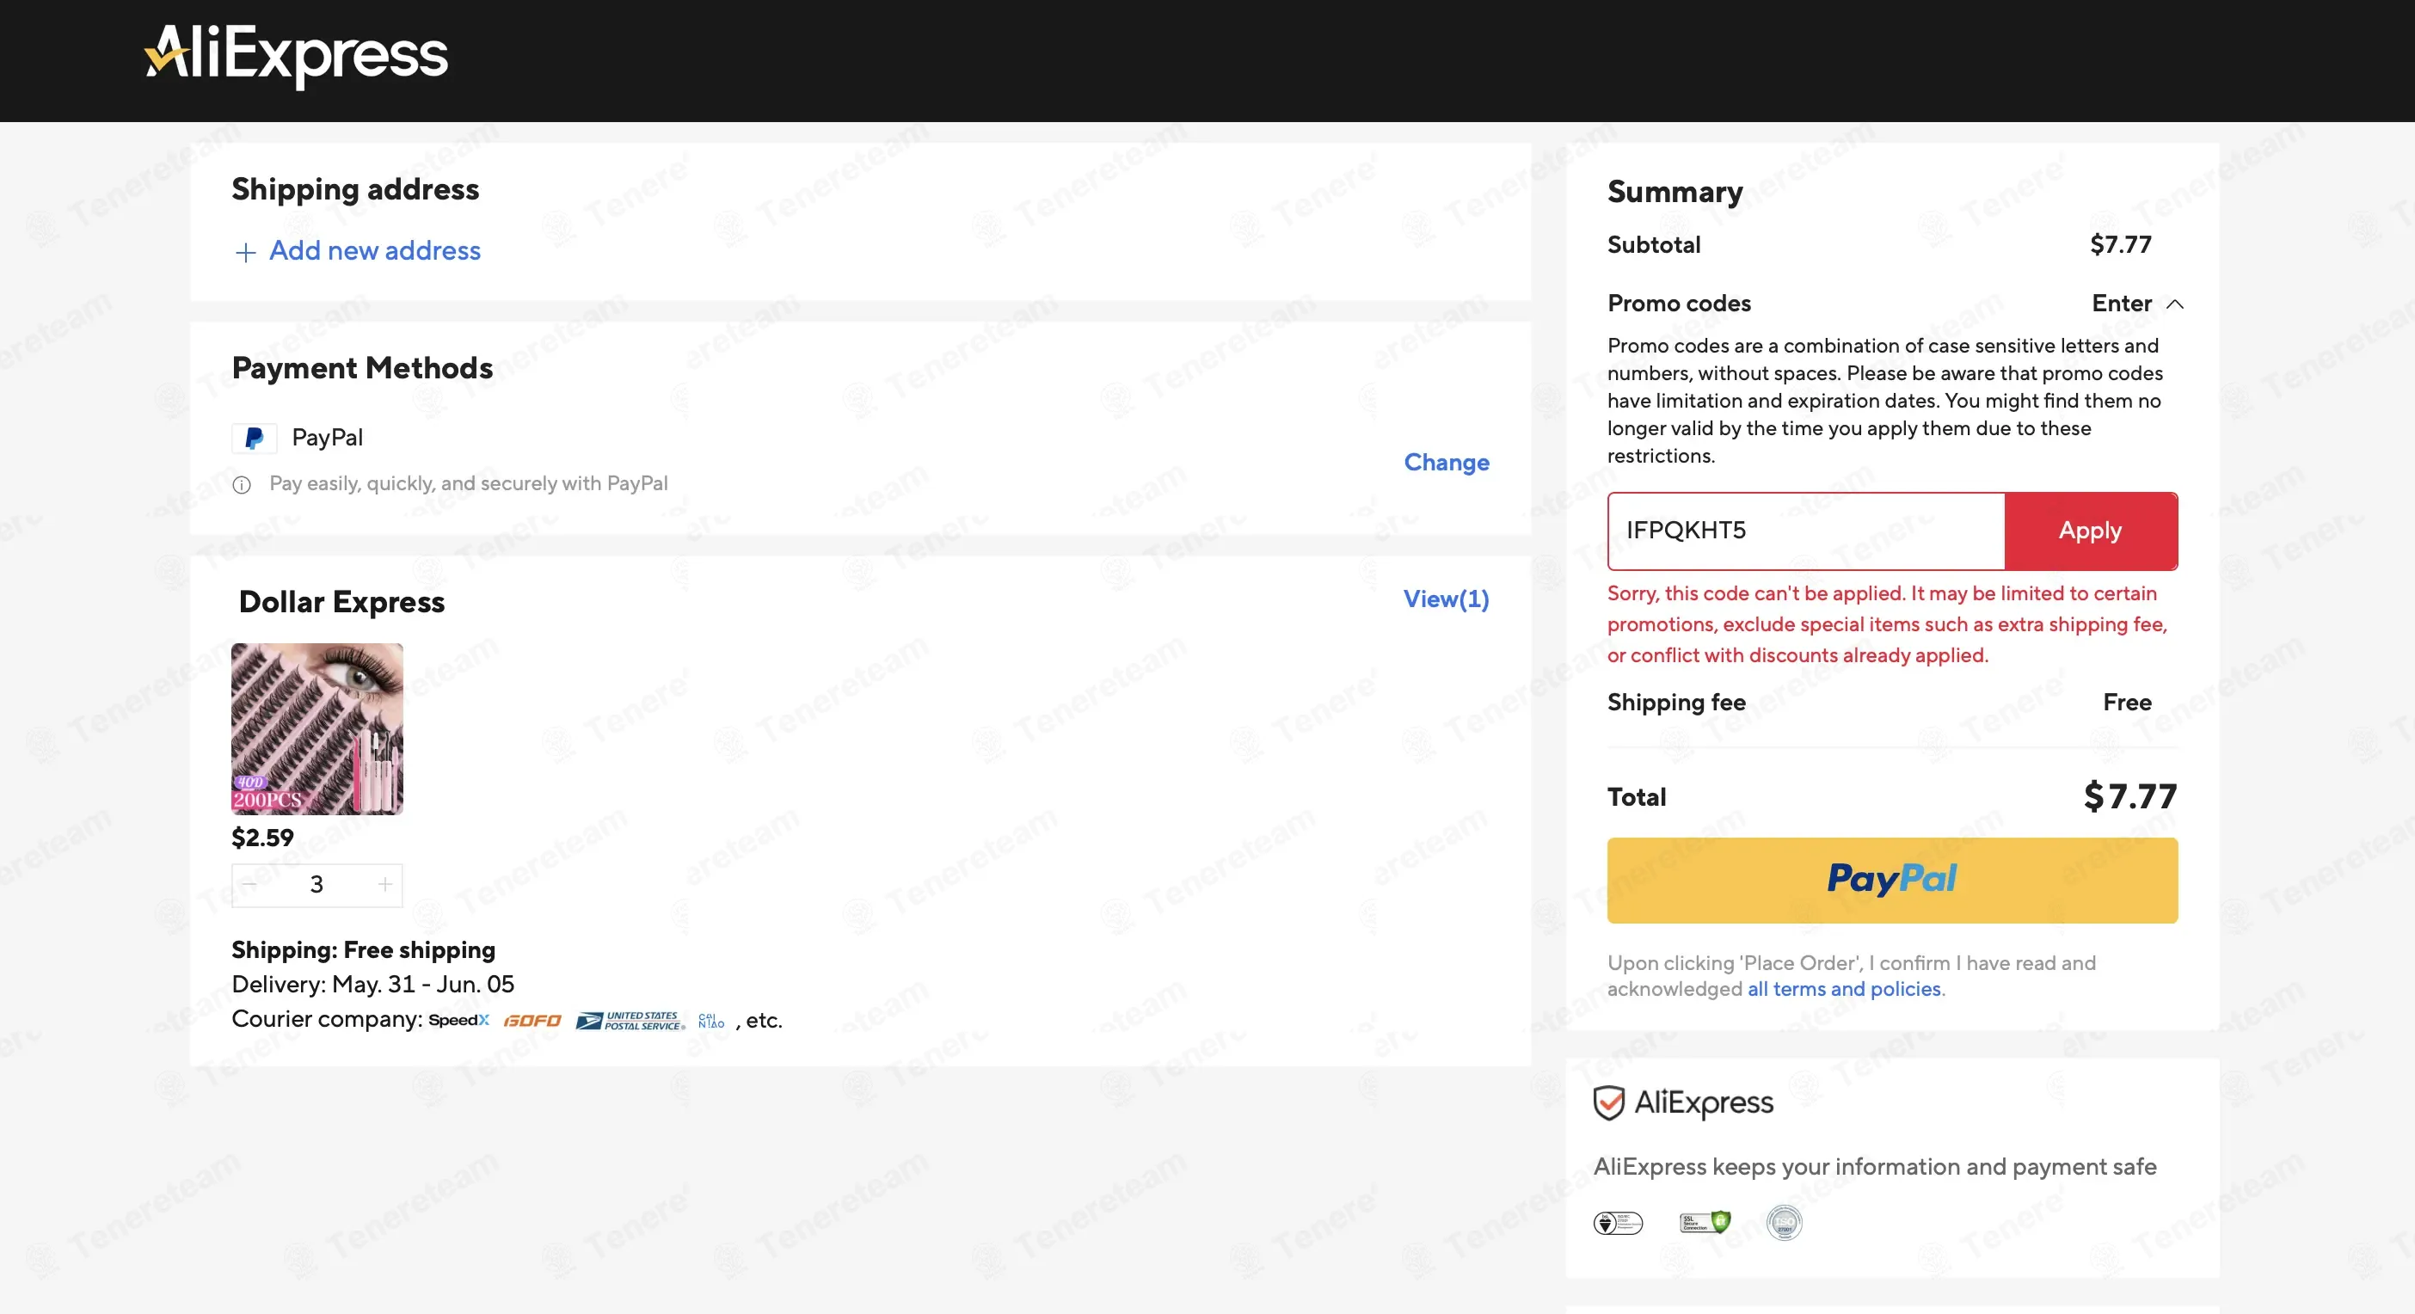Focus the promo code input field
Screen dimensions: 2415x1314
click(1807, 531)
